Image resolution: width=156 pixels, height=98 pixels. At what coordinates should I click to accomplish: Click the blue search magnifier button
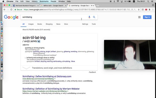[x=94, y=17]
